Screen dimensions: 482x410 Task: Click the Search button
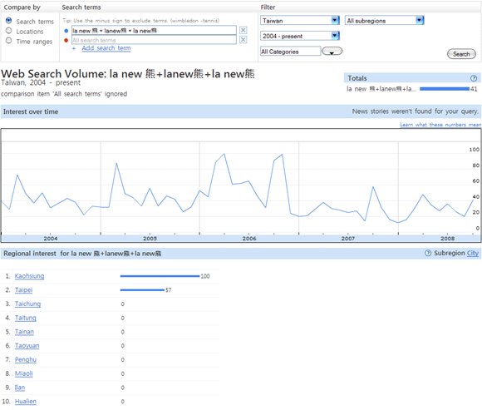point(461,54)
